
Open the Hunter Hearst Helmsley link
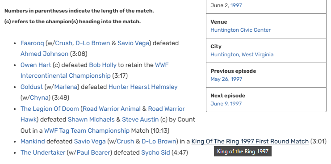click(143, 87)
